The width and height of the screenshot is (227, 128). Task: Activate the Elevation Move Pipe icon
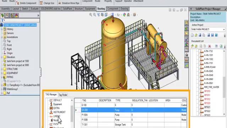tap(60, 3)
